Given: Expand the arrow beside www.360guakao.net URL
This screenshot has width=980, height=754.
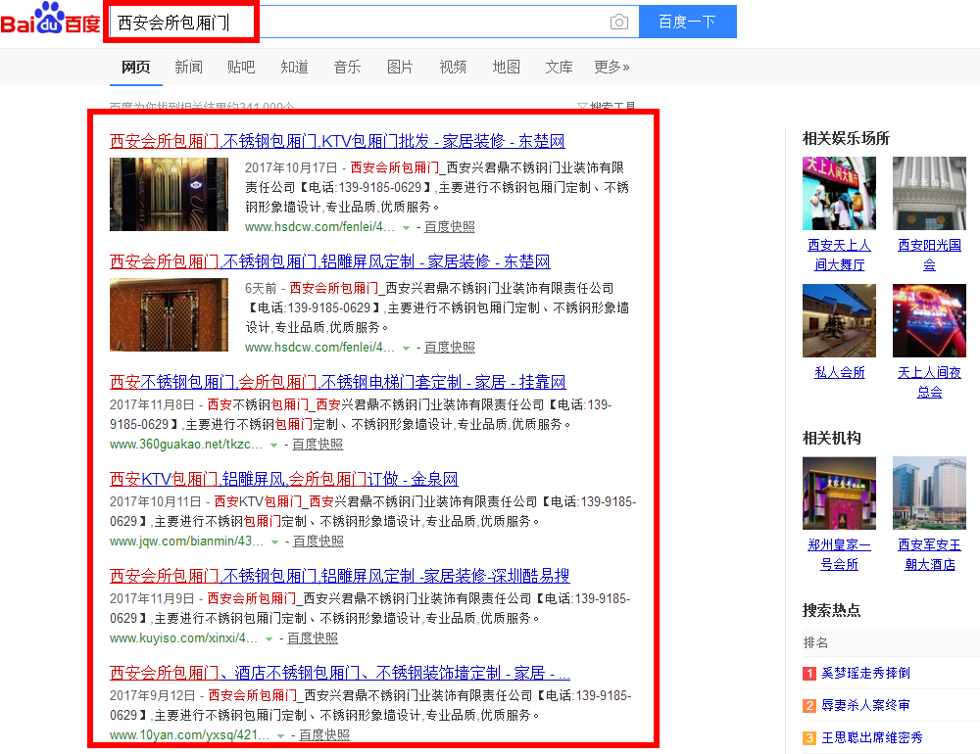Looking at the screenshot, I should [x=274, y=445].
